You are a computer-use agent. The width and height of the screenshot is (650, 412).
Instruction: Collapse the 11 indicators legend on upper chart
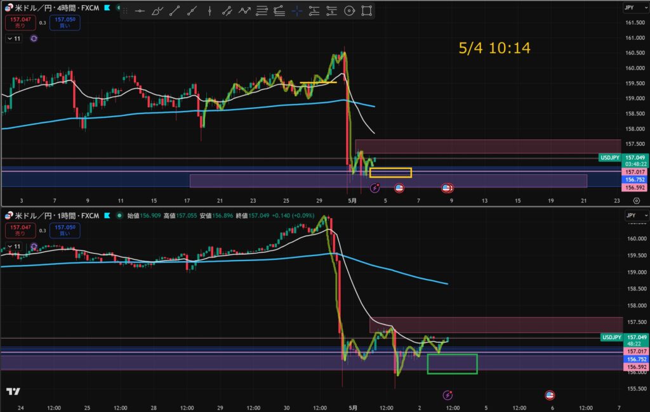[14, 39]
